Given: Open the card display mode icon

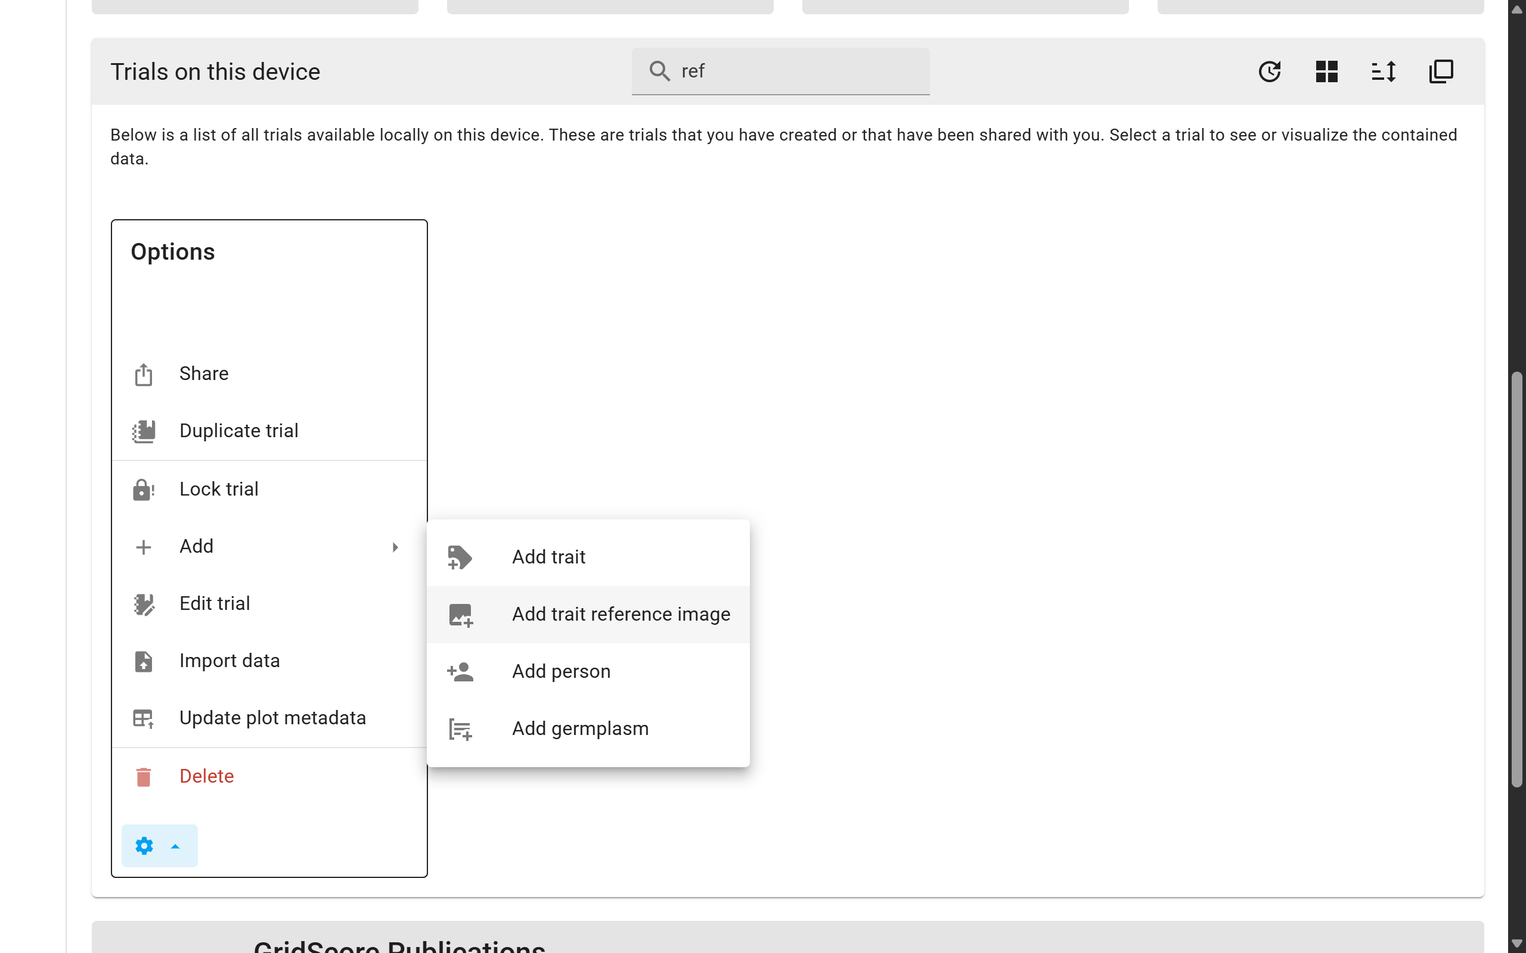Looking at the screenshot, I should click(x=1441, y=71).
